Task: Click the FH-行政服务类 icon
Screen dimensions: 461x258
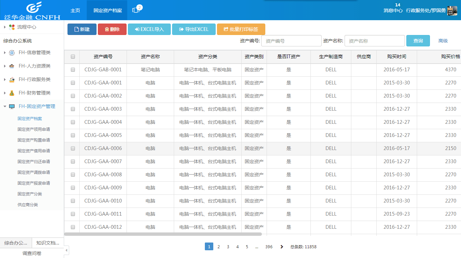Action: coord(12,79)
